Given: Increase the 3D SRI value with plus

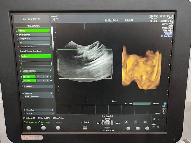Looking at the screenshot, I should point(47,77).
